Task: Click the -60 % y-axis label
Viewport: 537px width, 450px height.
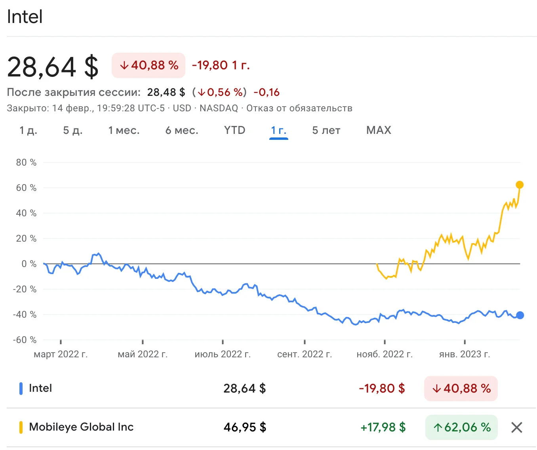Action: [x=25, y=340]
